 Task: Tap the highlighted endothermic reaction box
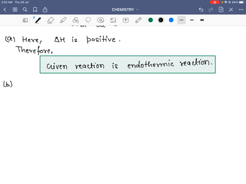pyautogui.click(x=128, y=64)
